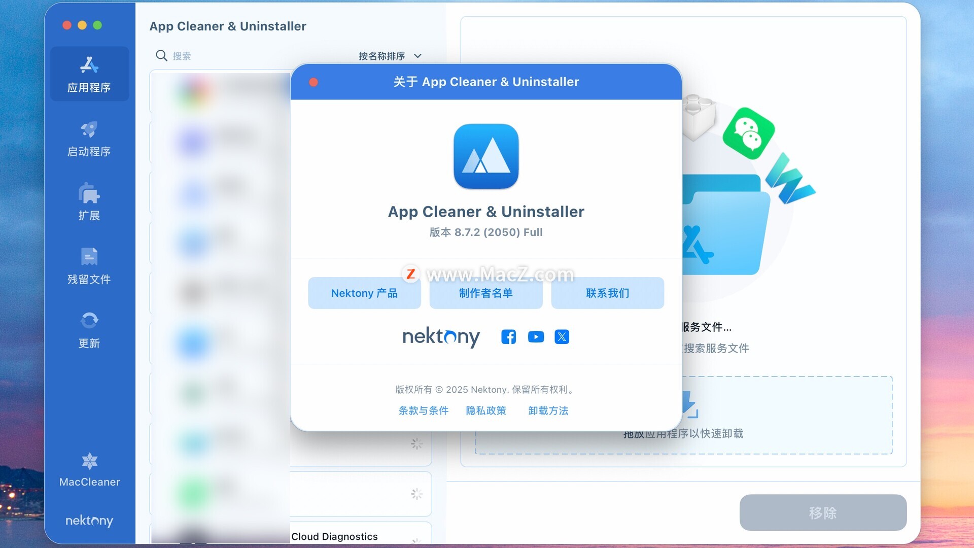Click the 拖放应用程序以快速卸载 drop zone
Screen dimensions: 974x548
pyautogui.click(x=683, y=415)
